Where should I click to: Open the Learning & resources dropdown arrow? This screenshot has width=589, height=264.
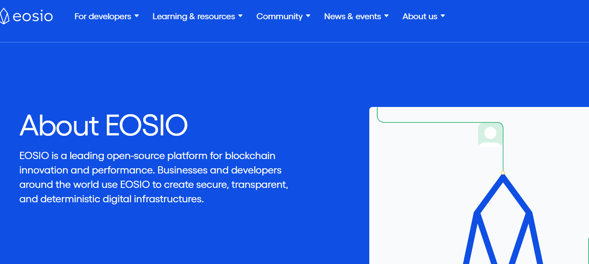click(241, 16)
